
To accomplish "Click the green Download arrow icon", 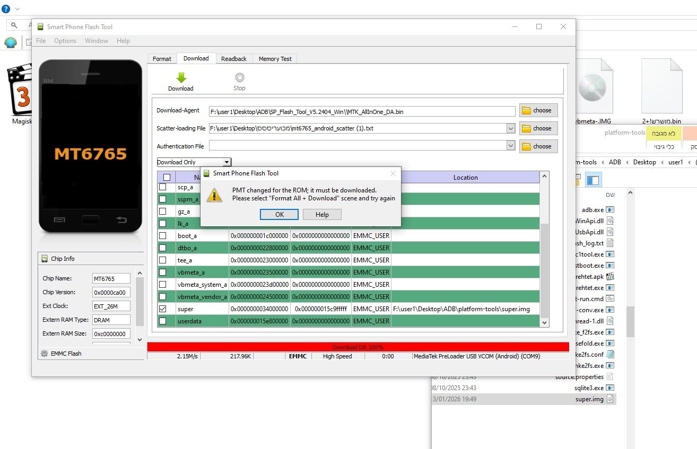I will pyautogui.click(x=181, y=77).
